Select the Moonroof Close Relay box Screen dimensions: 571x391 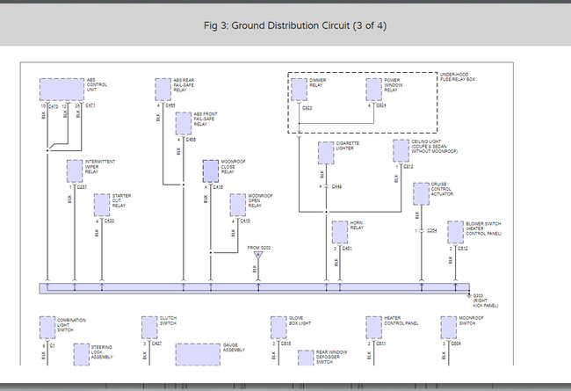pos(211,170)
